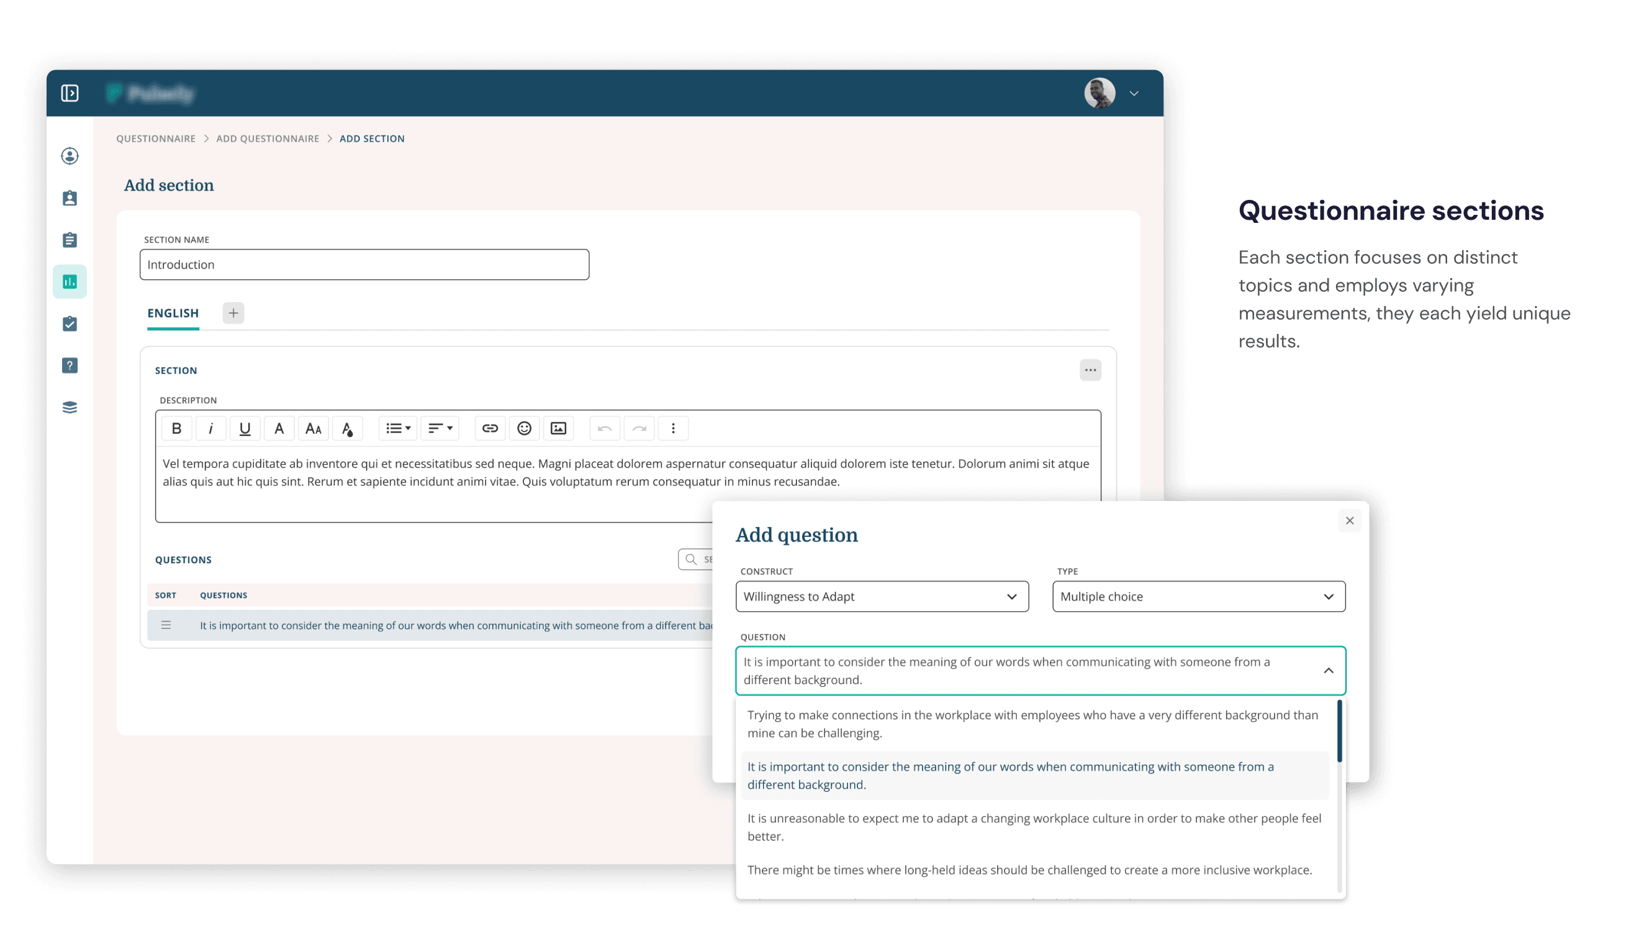
Task: Expand the bulleted list dropdown in toolbar
Action: click(398, 428)
